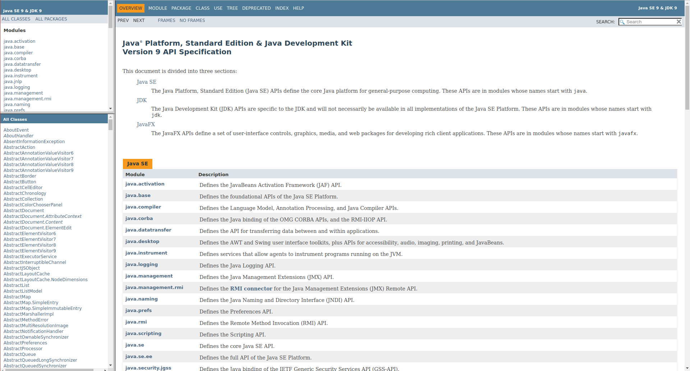Screen dimensions: 690x371
Task: Click the search magnifier icon
Action: [x=622, y=22]
